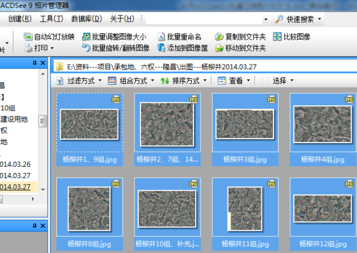Select thumbnail 杨柳井12组.jpg
The width and height of the screenshot is (357, 253).
tap(323, 214)
